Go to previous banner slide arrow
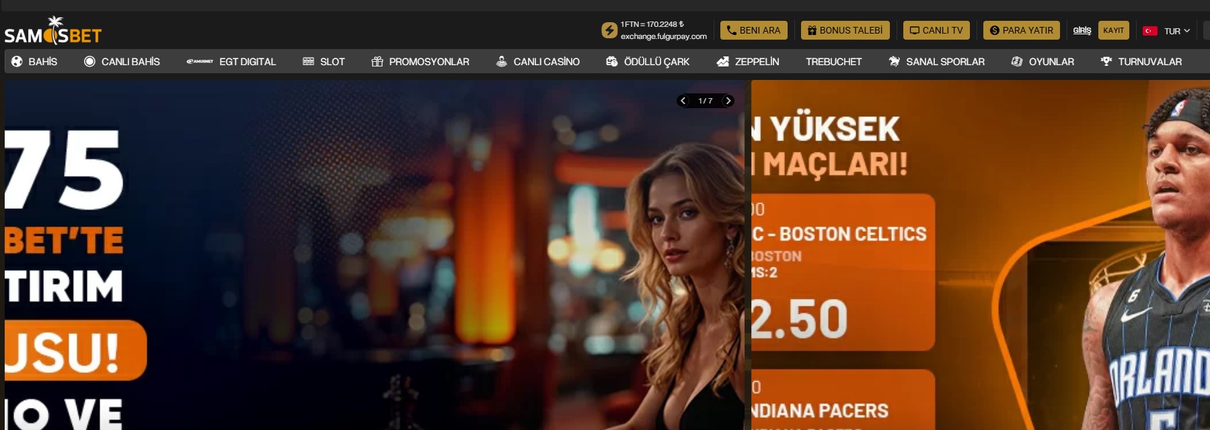Viewport: 1210px width, 430px height. point(683,101)
